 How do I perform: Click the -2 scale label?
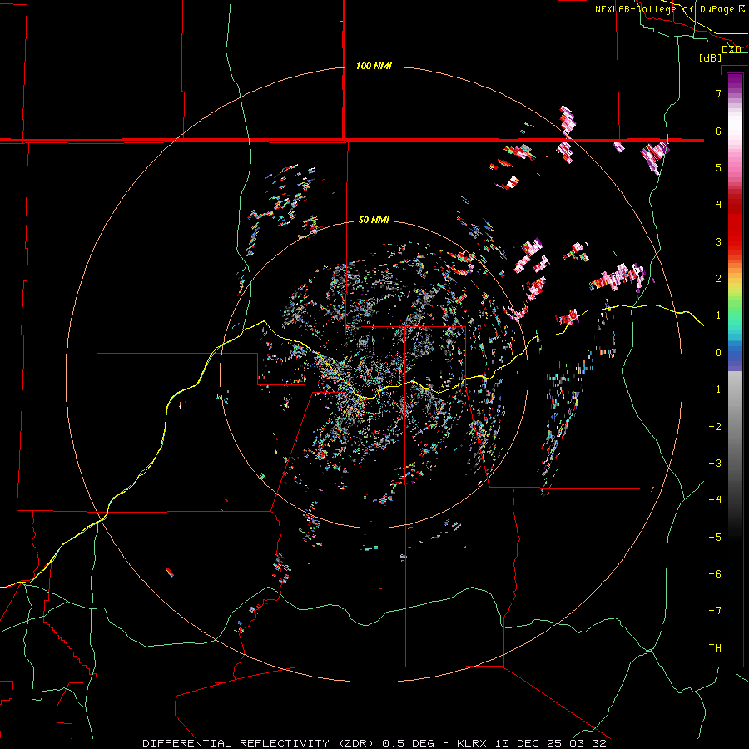[x=715, y=427]
